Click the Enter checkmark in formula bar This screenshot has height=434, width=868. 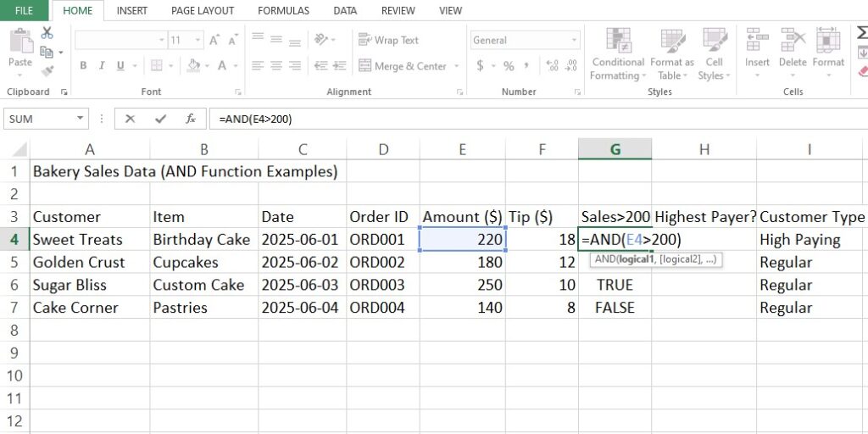tap(160, 119)
